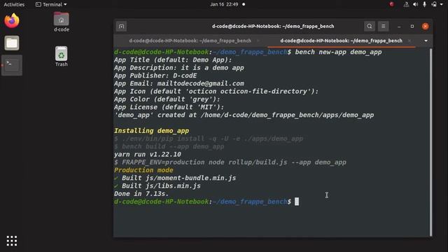Click 'App Description: it is a demo app' line
Screen dimensions: 448x252
point(179,68)
